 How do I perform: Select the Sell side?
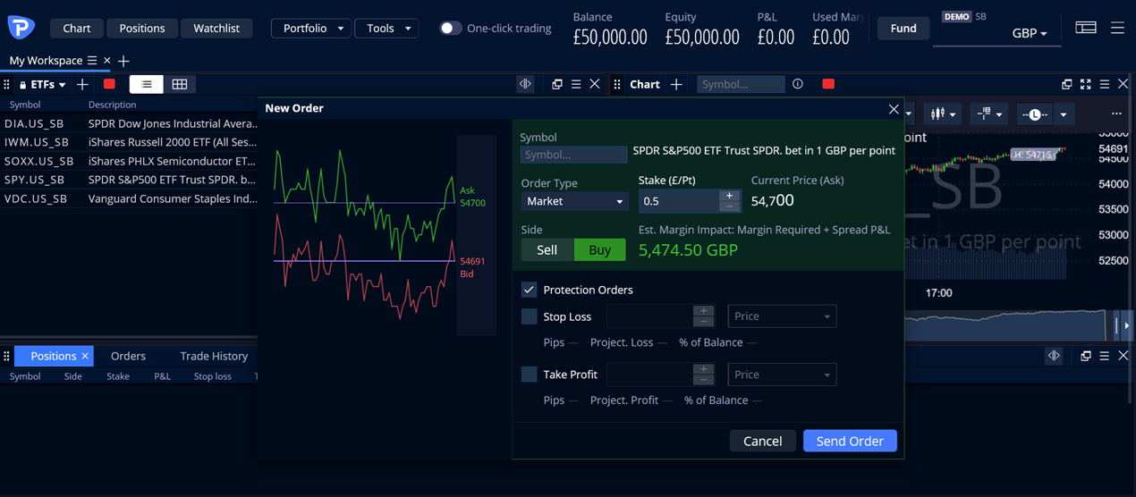click(547, 250)
